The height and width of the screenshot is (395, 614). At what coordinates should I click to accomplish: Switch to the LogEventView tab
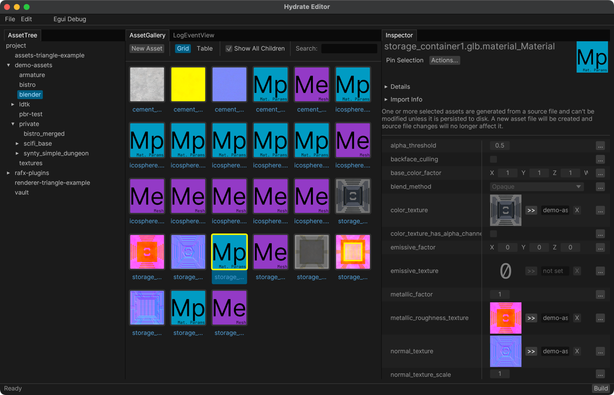tap(193, 35)
